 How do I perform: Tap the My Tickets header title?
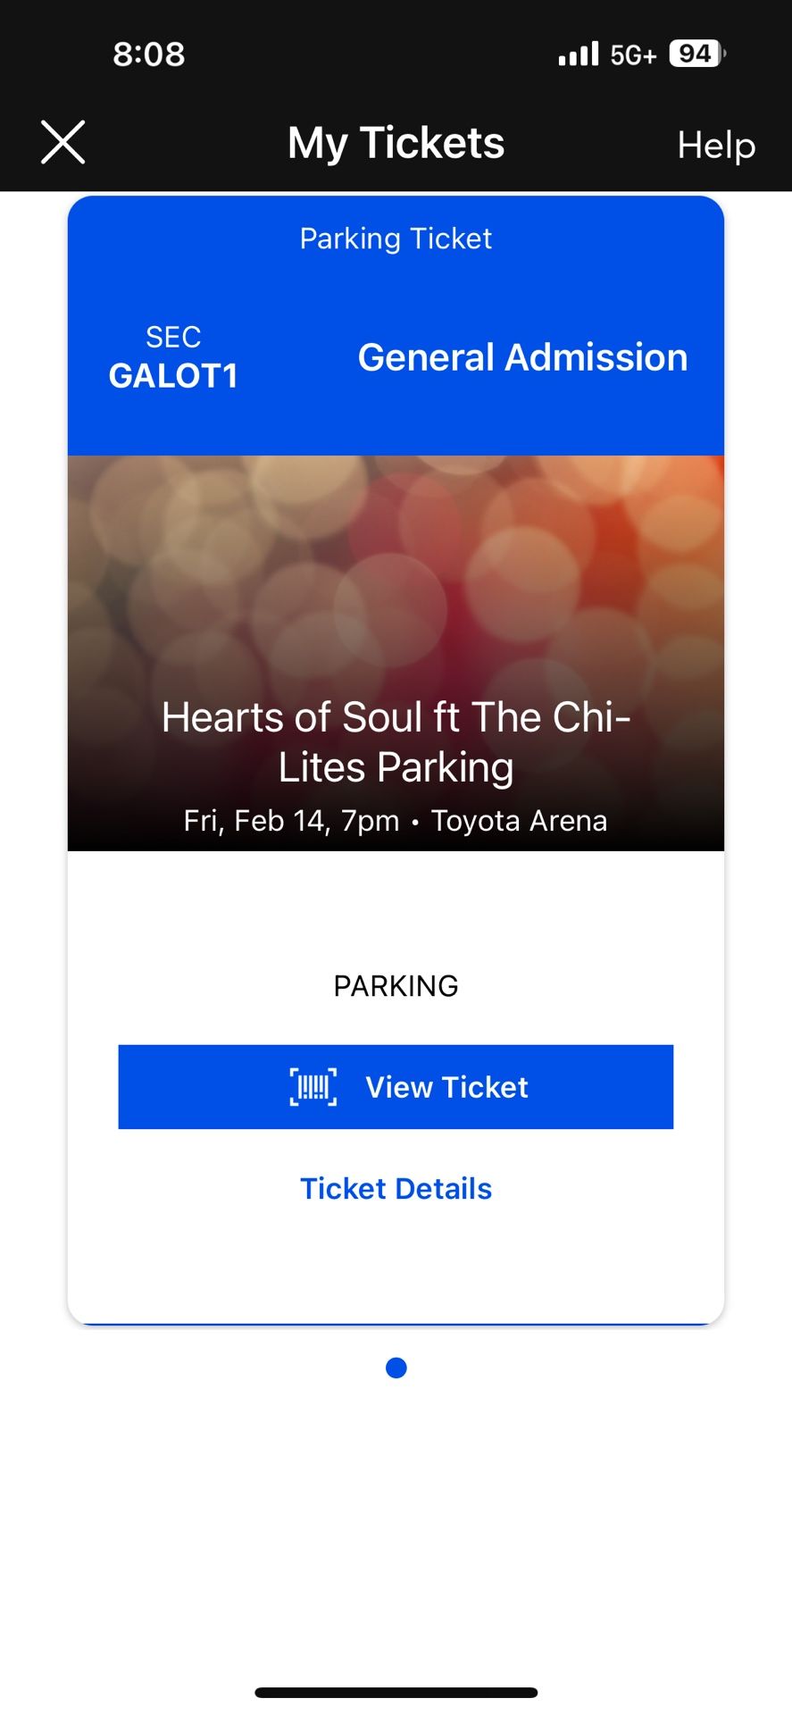pos(396,143)
